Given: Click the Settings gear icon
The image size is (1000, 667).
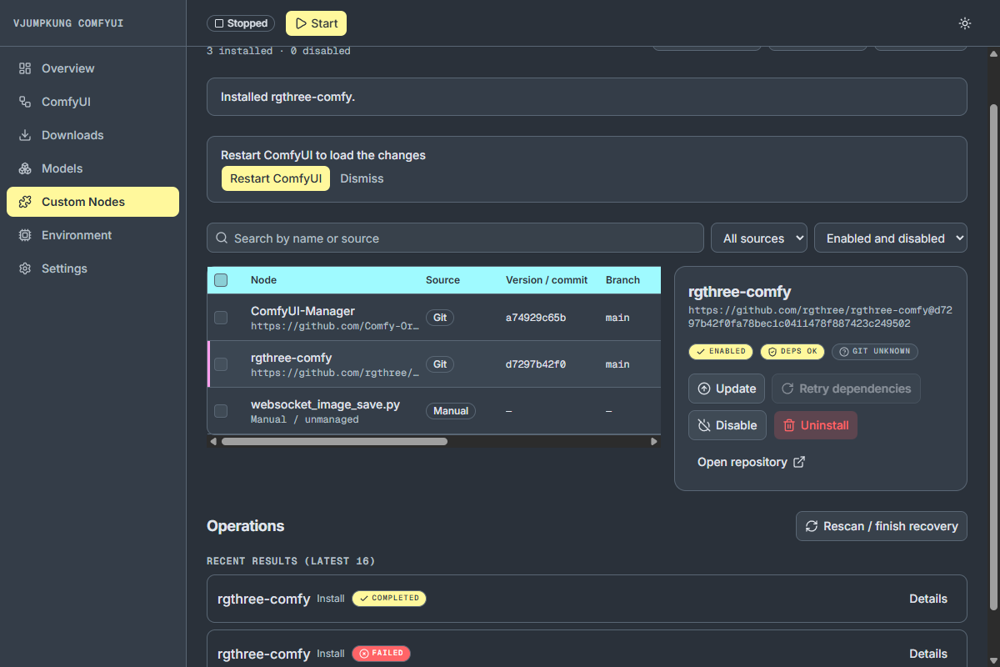Looking at the screenshot, I should tap(25, 268).
